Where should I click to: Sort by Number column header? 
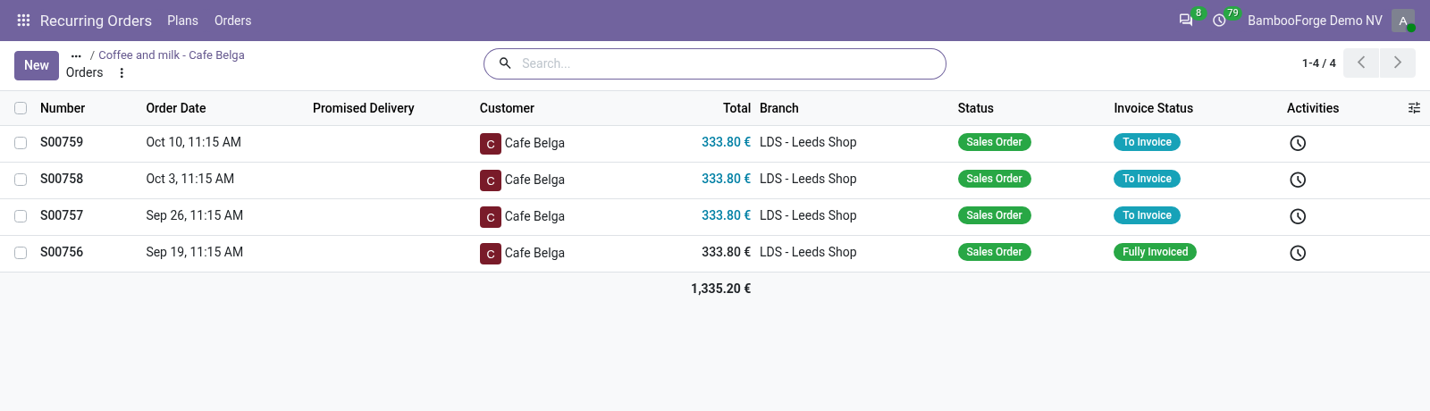[x=63, y=108]
